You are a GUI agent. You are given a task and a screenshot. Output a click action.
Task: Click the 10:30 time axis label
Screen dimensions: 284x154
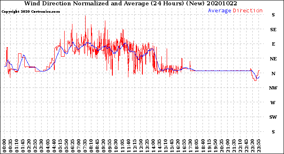tap(116, 146)
